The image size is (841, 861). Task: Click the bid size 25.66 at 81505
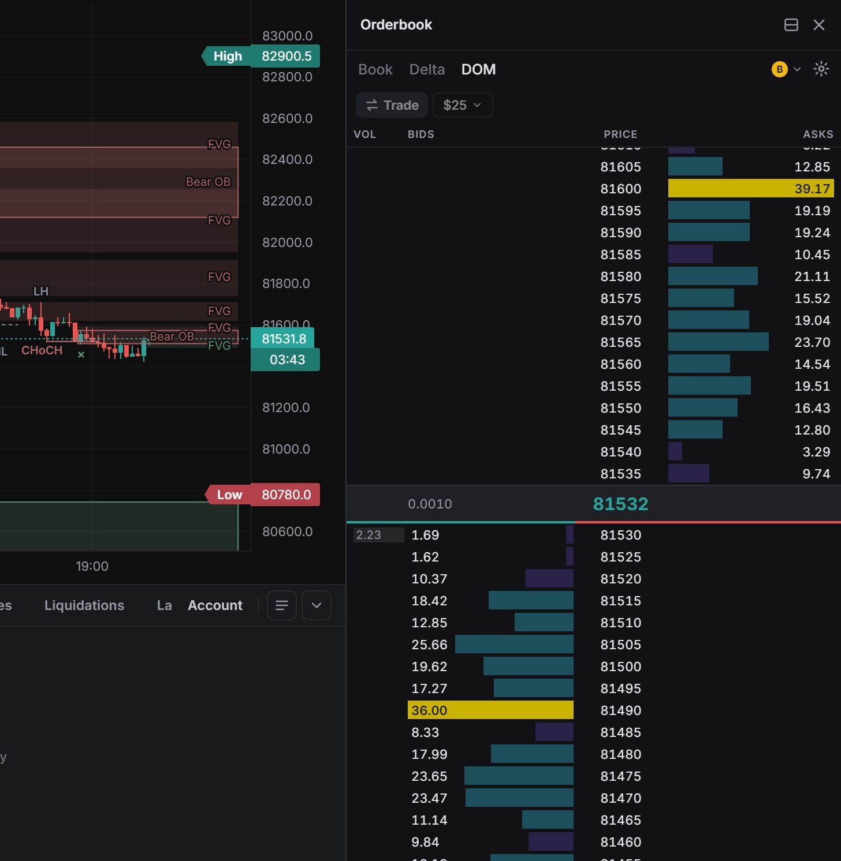[x=429, y=645]
